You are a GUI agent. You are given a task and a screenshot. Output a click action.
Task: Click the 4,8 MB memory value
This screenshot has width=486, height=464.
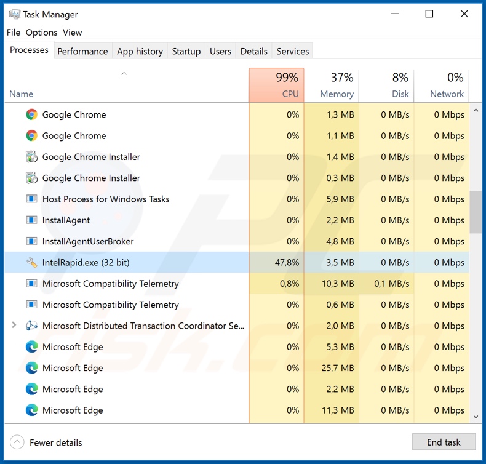click(x=340, y=241)
